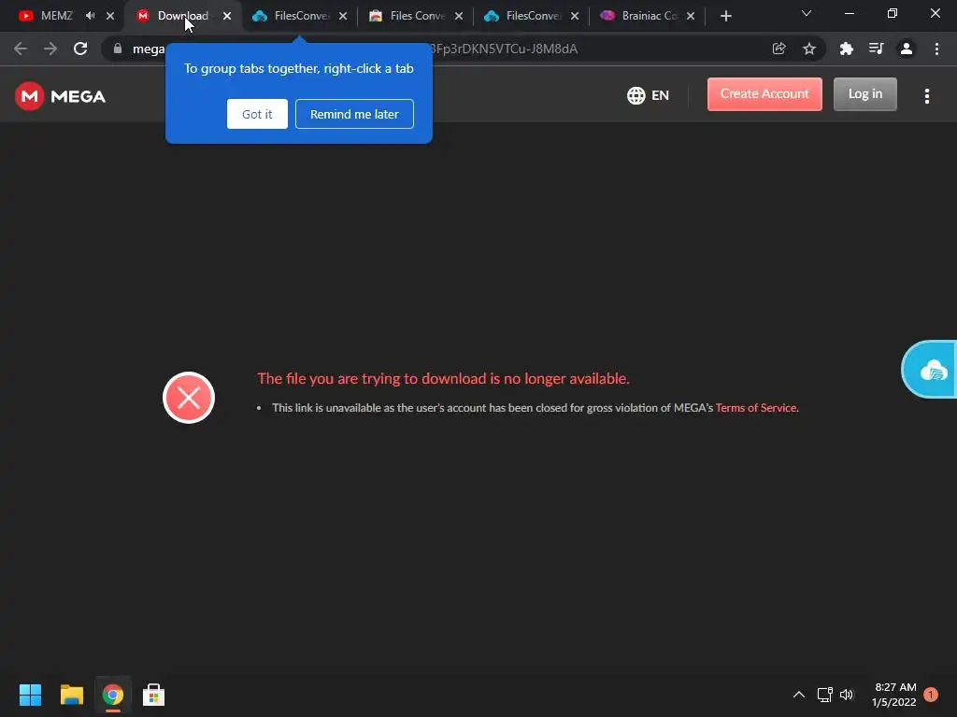Dismiss tooltip with Got it

[x=257, y=114]
